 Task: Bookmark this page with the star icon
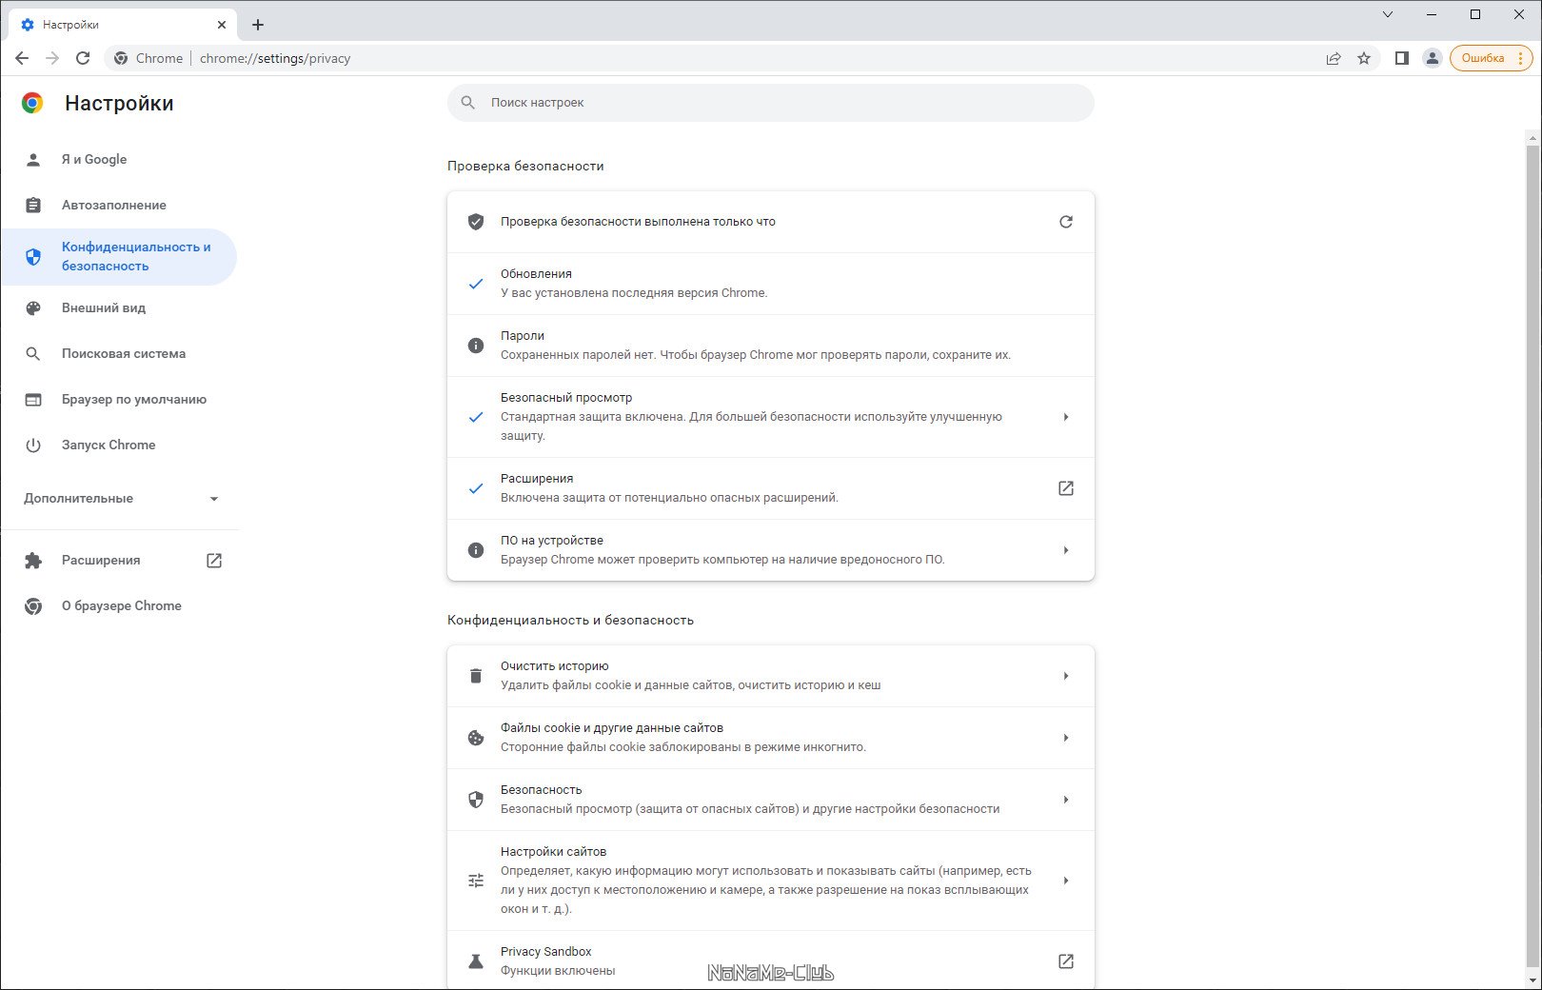[1364, 58]
